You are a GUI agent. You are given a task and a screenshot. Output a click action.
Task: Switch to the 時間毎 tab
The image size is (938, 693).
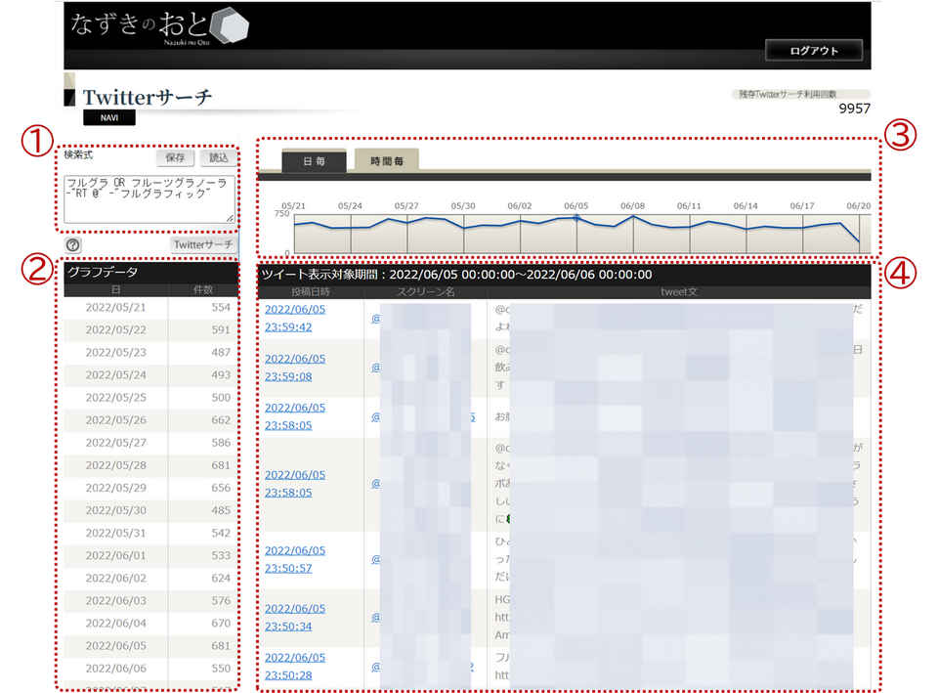386,161
